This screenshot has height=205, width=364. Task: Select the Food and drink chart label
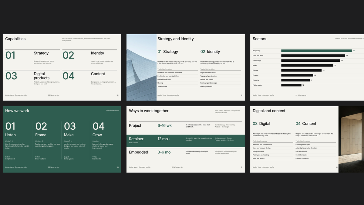[x=258, y=56]
